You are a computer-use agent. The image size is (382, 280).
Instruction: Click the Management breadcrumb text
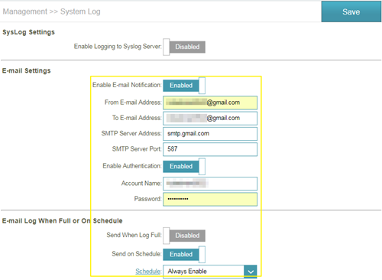click(x=25, y=11)
